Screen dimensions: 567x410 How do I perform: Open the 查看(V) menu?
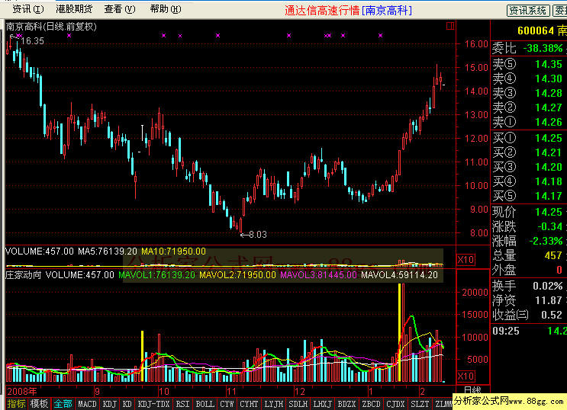coord(120,9)
